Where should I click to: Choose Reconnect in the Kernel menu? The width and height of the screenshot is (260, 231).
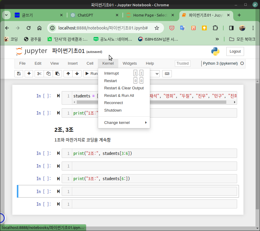click(x=124, y=103)
